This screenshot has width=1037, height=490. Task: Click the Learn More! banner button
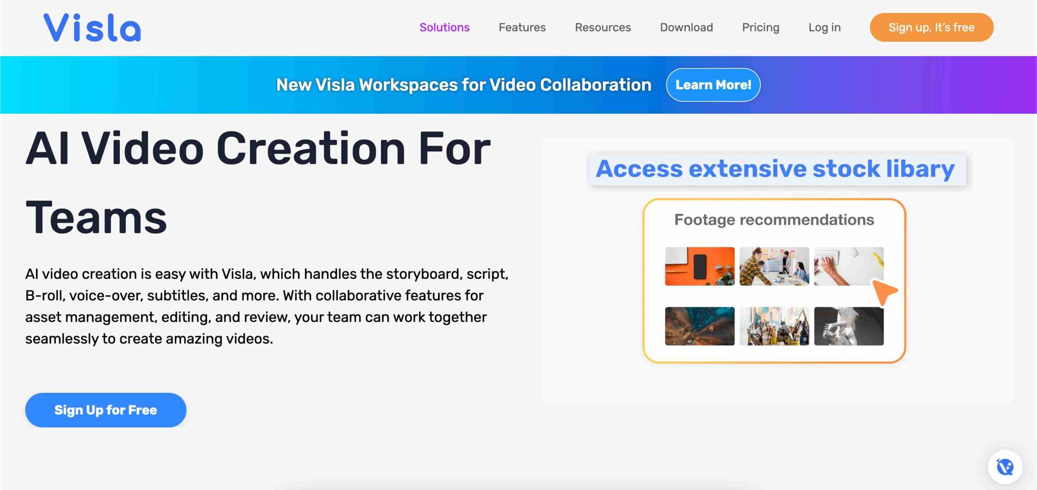713,85
